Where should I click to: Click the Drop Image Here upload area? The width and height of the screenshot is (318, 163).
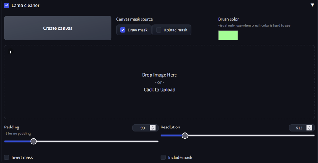[x=159, y=82]
